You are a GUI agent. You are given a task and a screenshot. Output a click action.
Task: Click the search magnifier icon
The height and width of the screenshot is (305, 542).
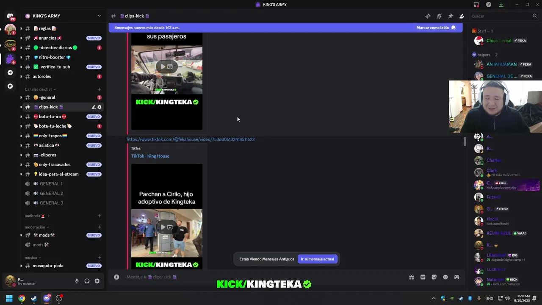pos(535,16)
